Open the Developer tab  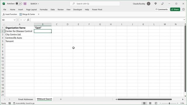(78, 10)
